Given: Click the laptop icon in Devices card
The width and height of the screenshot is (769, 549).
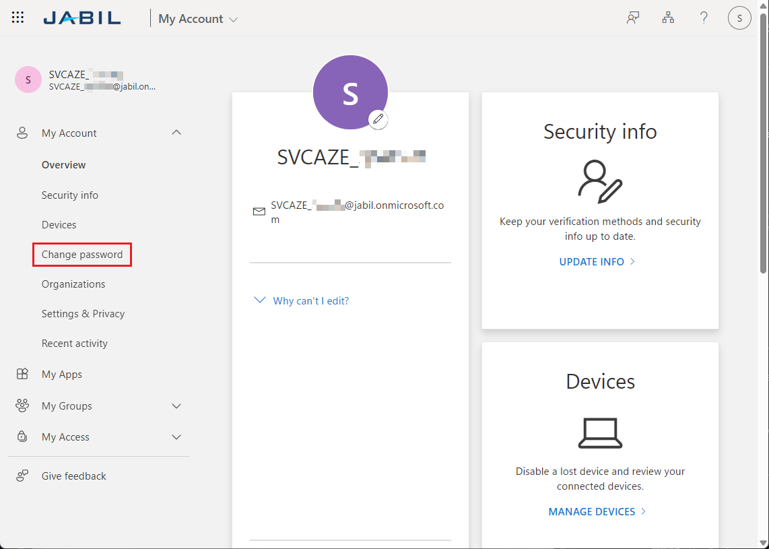Looking at the screenshot, I should 600,433.
